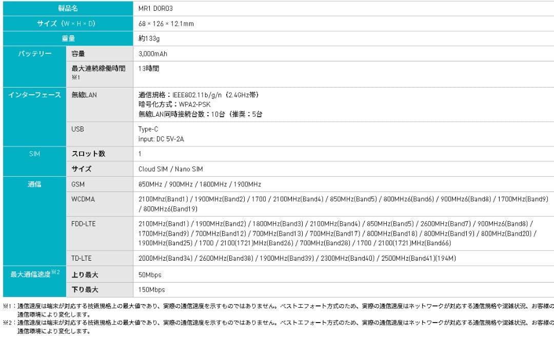Viewport: 554px width, 340px height.
Task: Select the WCDMA line '/ 800MHz6(Band19)'
Action: [x=168, y=209]
